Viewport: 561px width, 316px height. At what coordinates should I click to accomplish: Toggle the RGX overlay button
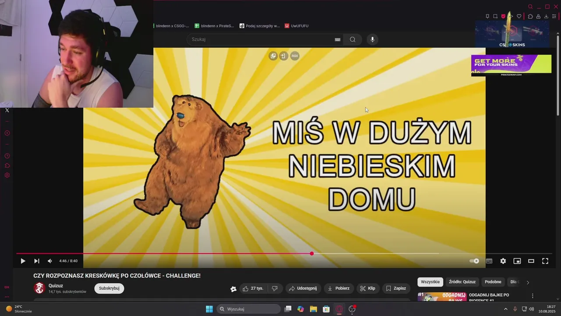coord(295,56)
